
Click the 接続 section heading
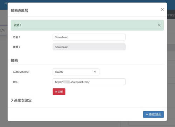pos(14,60)
